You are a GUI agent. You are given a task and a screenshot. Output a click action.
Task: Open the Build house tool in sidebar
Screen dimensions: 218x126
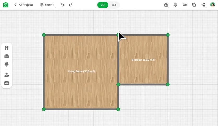coord(7,48)
